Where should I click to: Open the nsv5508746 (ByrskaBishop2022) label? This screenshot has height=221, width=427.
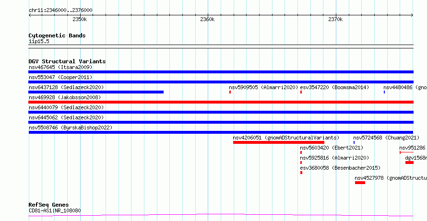pyautogui.click(x=71, y=128)
